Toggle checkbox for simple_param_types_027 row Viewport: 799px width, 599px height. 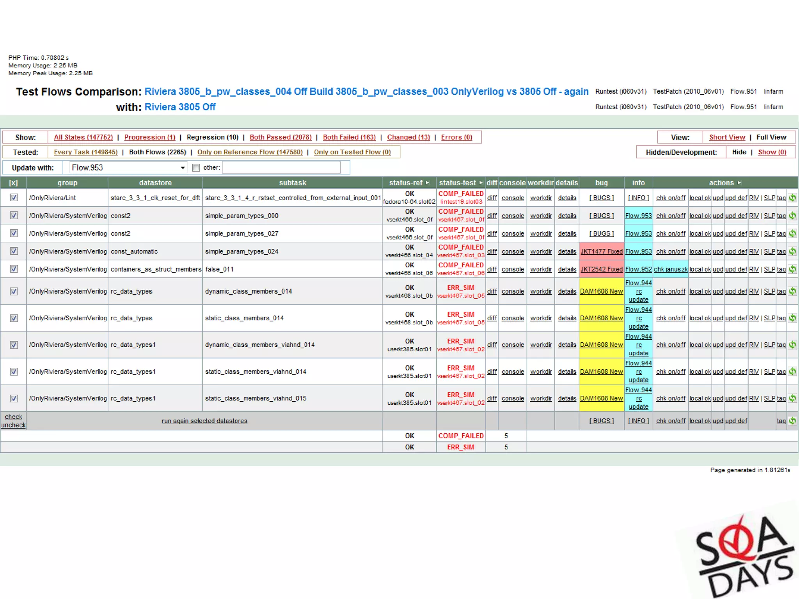click(x=14, y=233)
